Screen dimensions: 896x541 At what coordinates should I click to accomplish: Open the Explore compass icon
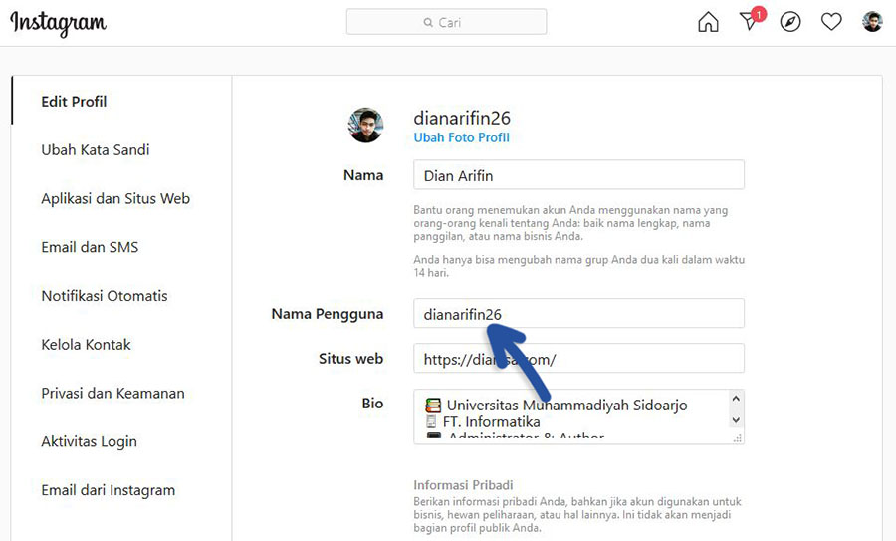click(790, 22)
